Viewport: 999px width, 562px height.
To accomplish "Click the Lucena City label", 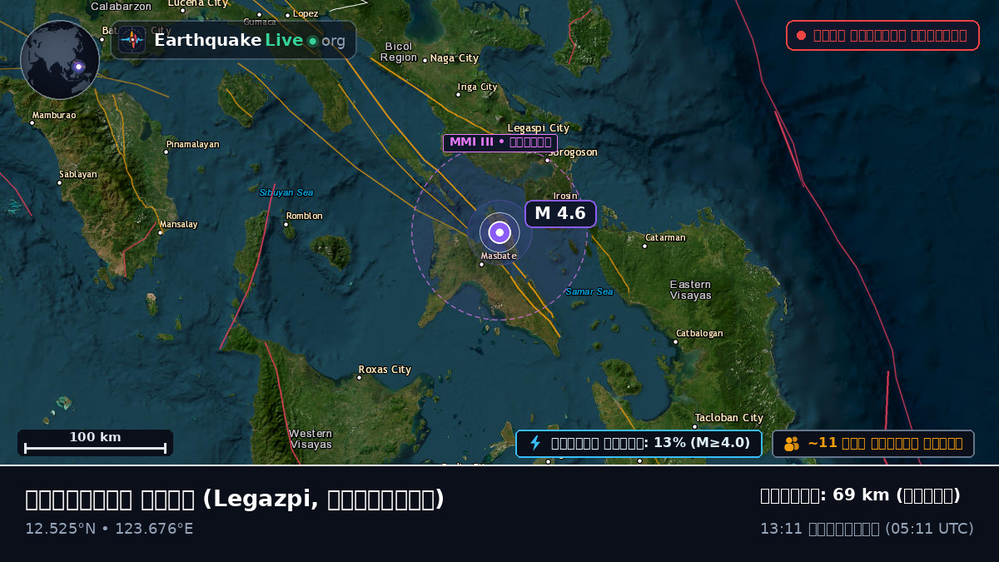I will point(198,3).
